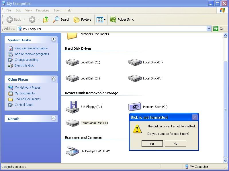Open the Back history dropdown arrow
Screen dimensions: 229x171
click(x=24, y=20)
